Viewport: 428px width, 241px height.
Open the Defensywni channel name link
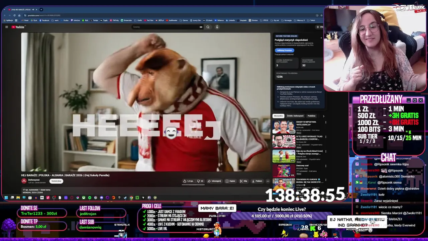[34, 180]
